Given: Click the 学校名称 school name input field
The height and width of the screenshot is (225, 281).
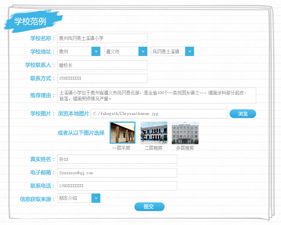Looking at the screenshot, I should pos(102,38).
